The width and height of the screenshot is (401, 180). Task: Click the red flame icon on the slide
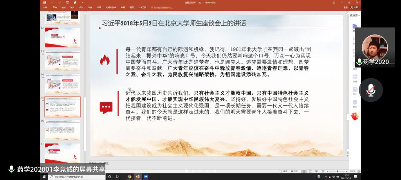pyautogui.click(x=105, y=60)
